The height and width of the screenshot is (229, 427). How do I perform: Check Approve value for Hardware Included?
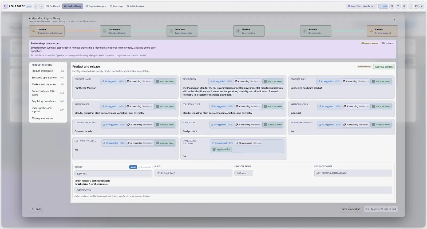tap(381, 125)
